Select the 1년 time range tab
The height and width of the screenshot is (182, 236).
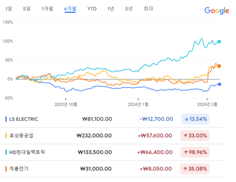(x=111, y=9)
